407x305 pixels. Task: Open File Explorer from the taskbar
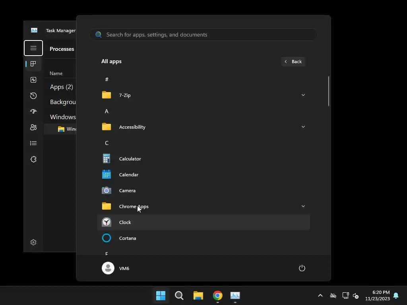tap(198, 295)
